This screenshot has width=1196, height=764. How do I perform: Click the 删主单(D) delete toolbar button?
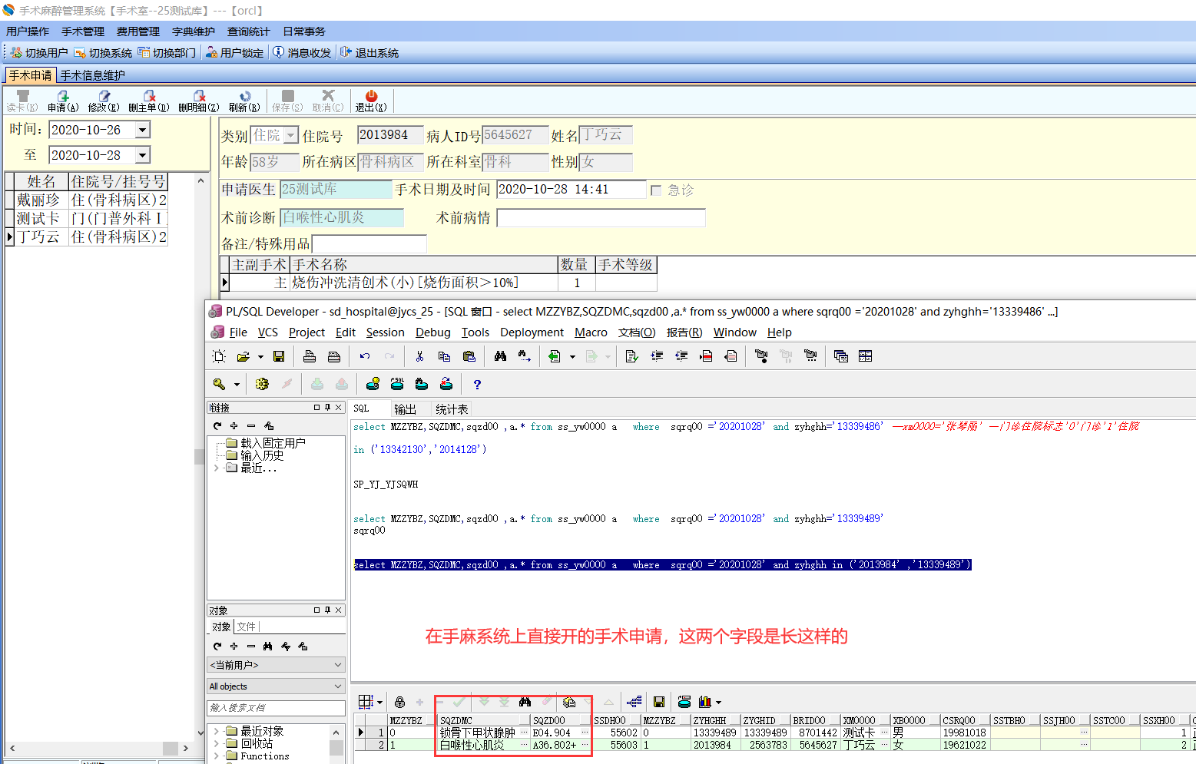pos(149,101)
